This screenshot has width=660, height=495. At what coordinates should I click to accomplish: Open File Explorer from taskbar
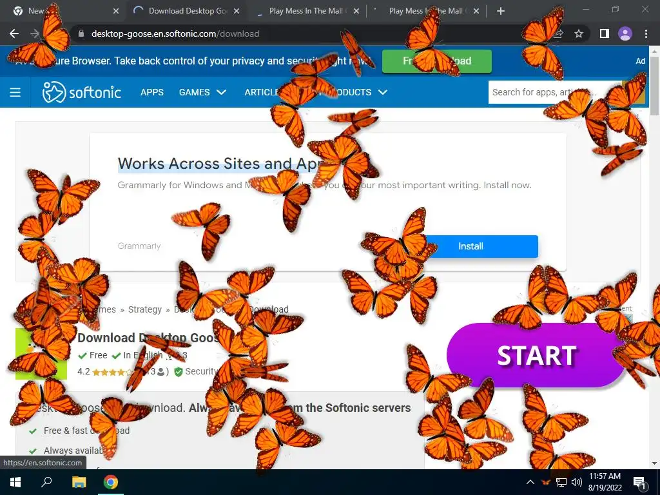[79, 482]
